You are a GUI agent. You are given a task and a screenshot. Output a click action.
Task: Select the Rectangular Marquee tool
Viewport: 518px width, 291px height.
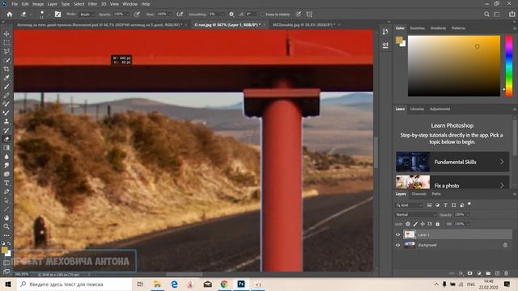[6, 43]
